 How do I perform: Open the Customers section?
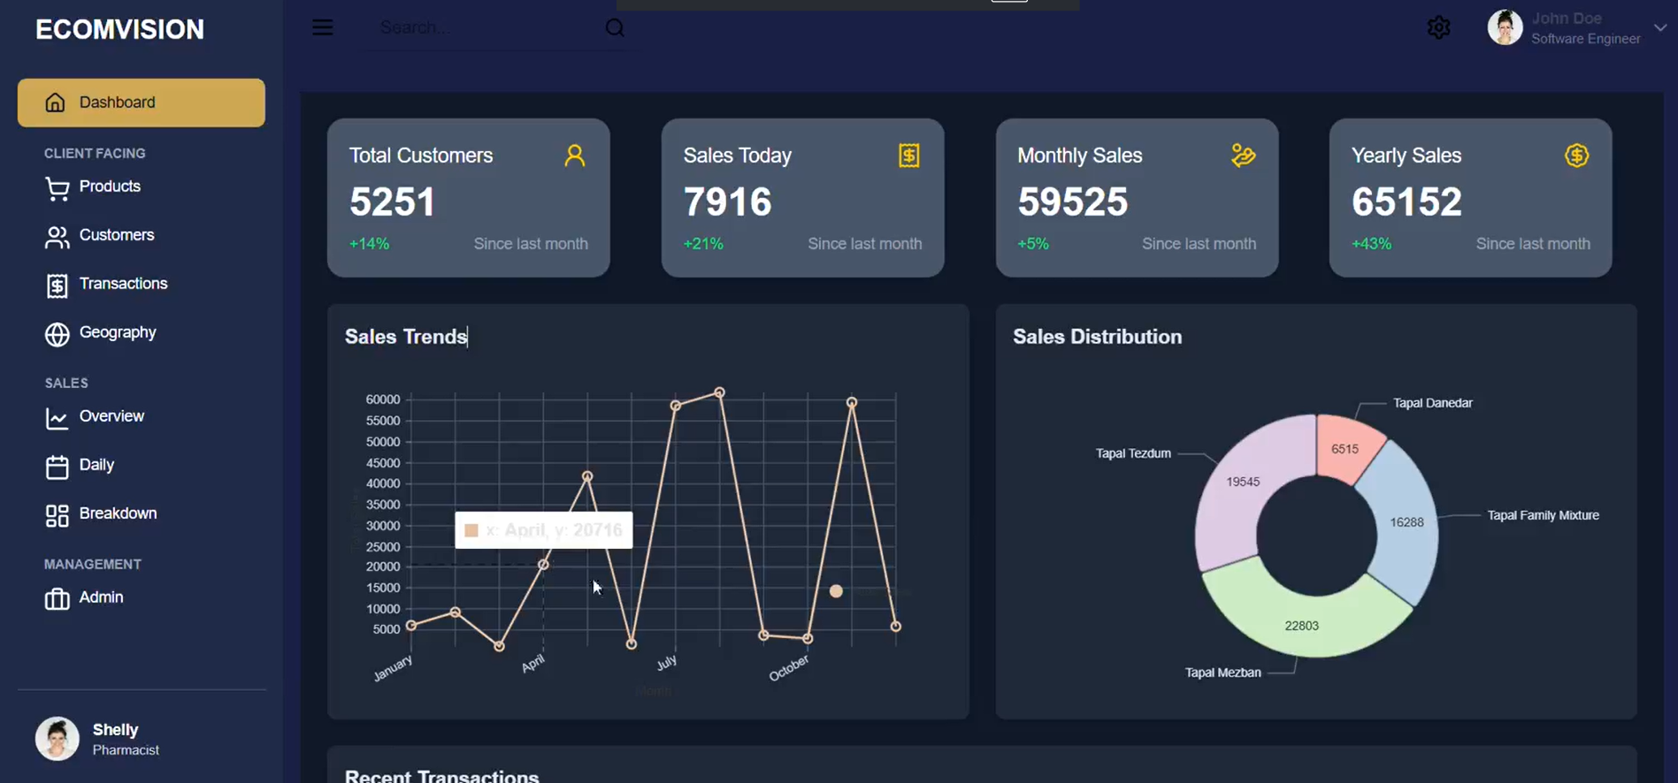(116, 235)
